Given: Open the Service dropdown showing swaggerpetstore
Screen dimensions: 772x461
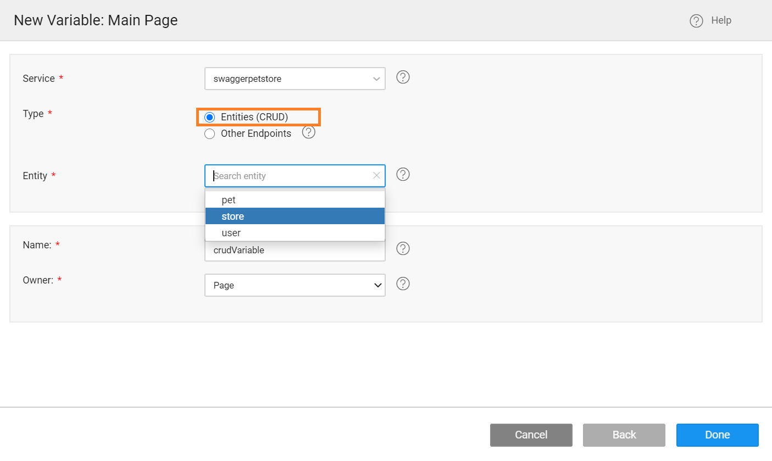Looking at the screenshot, I should 295,79.
